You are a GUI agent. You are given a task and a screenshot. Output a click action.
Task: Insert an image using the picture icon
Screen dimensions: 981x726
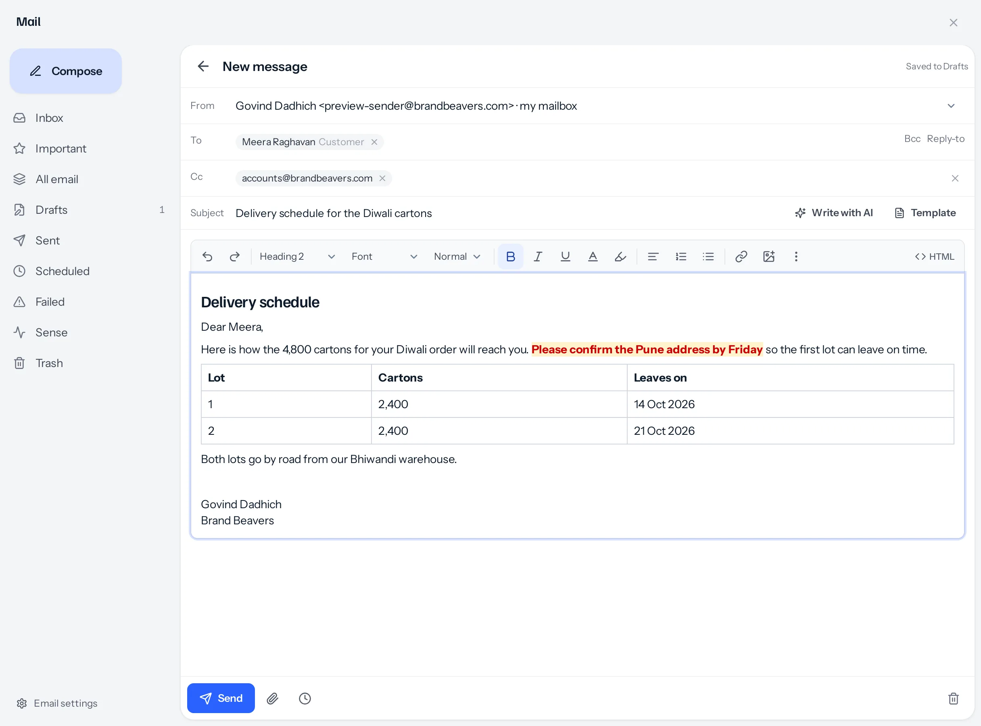[x=769, y=257]
